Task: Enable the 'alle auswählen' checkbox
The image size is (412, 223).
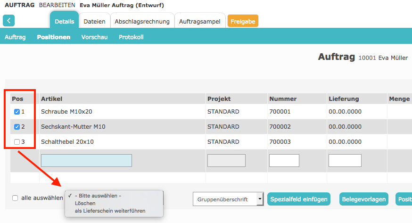Action: click(x=15, y=198)
